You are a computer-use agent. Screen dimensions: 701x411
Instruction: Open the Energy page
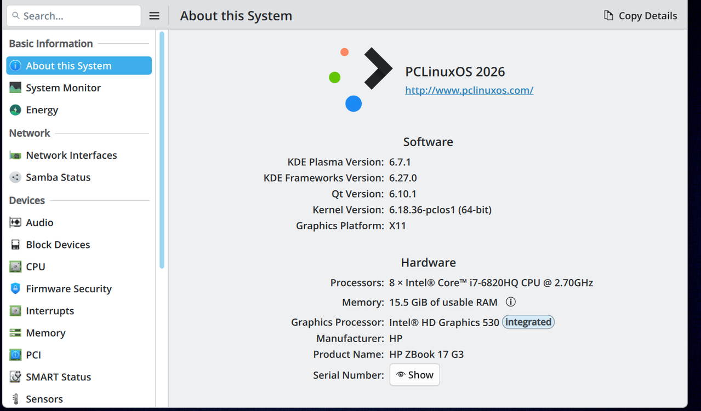(x=79, y=110)
